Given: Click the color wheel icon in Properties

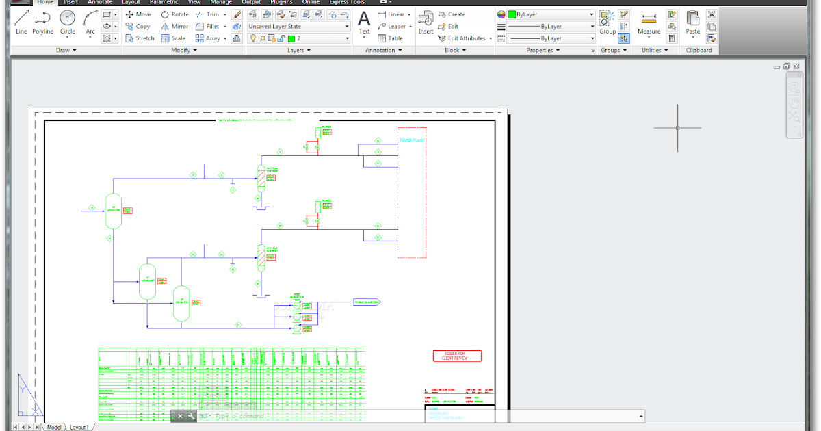Looking at the screenshot, I should (x=501, y=14).
